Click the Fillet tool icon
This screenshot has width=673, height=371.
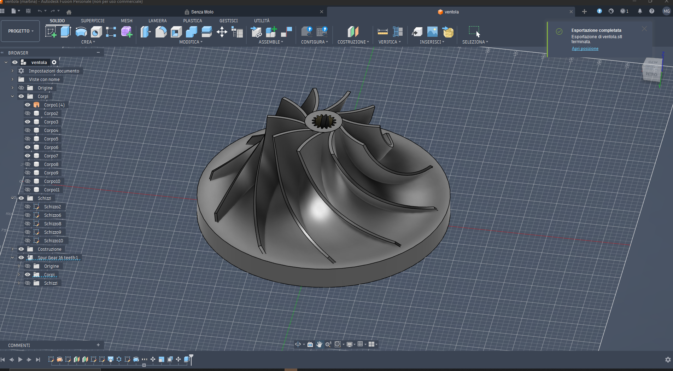coord(161,32)
